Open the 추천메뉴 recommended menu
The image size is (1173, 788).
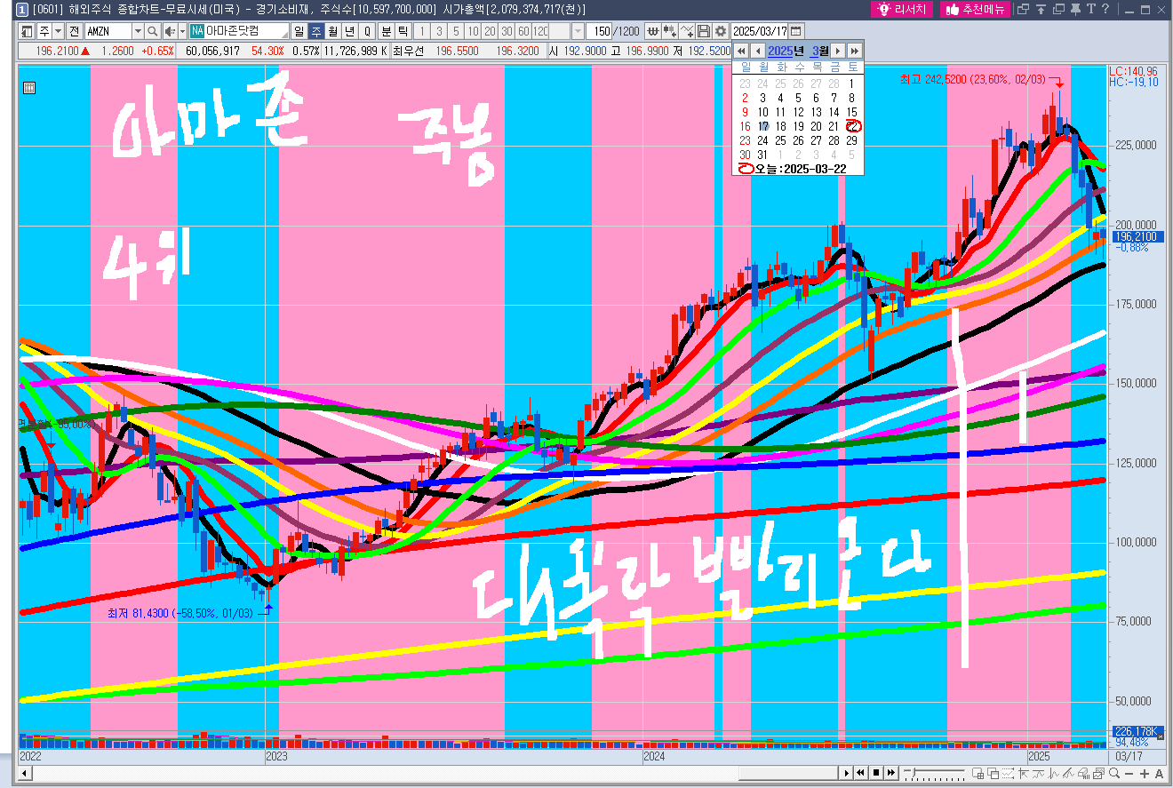pos(975,10)
